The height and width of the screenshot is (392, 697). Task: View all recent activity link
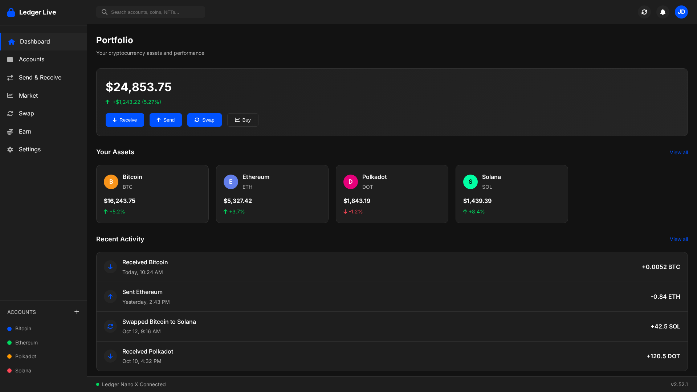(678, 239)
